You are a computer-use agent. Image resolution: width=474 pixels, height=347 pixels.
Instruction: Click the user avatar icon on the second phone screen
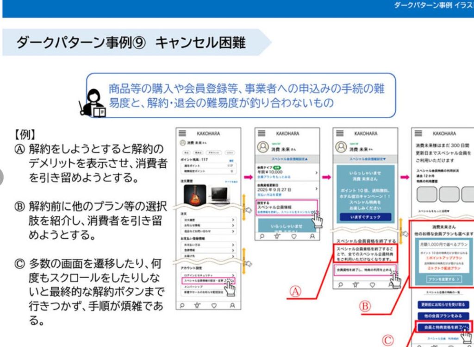click(262, 147)
